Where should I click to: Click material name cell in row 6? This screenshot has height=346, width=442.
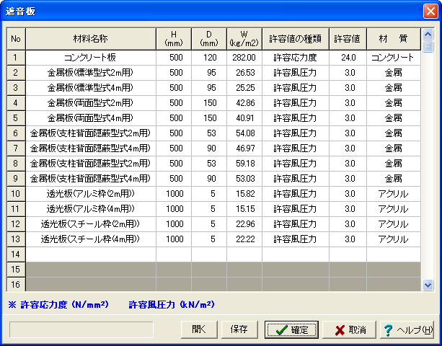(x=91, y=133)
